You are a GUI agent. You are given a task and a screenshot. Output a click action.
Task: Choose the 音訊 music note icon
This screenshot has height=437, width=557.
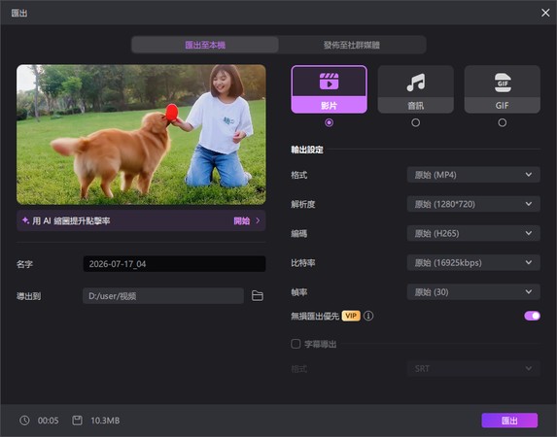click(x=416, y=83)
